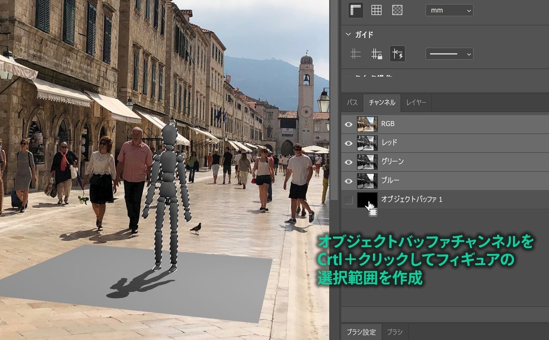The image size is (549, 340).
Task: Toggle visibility of the レッド channel
Action: click(x=349, y=142)
